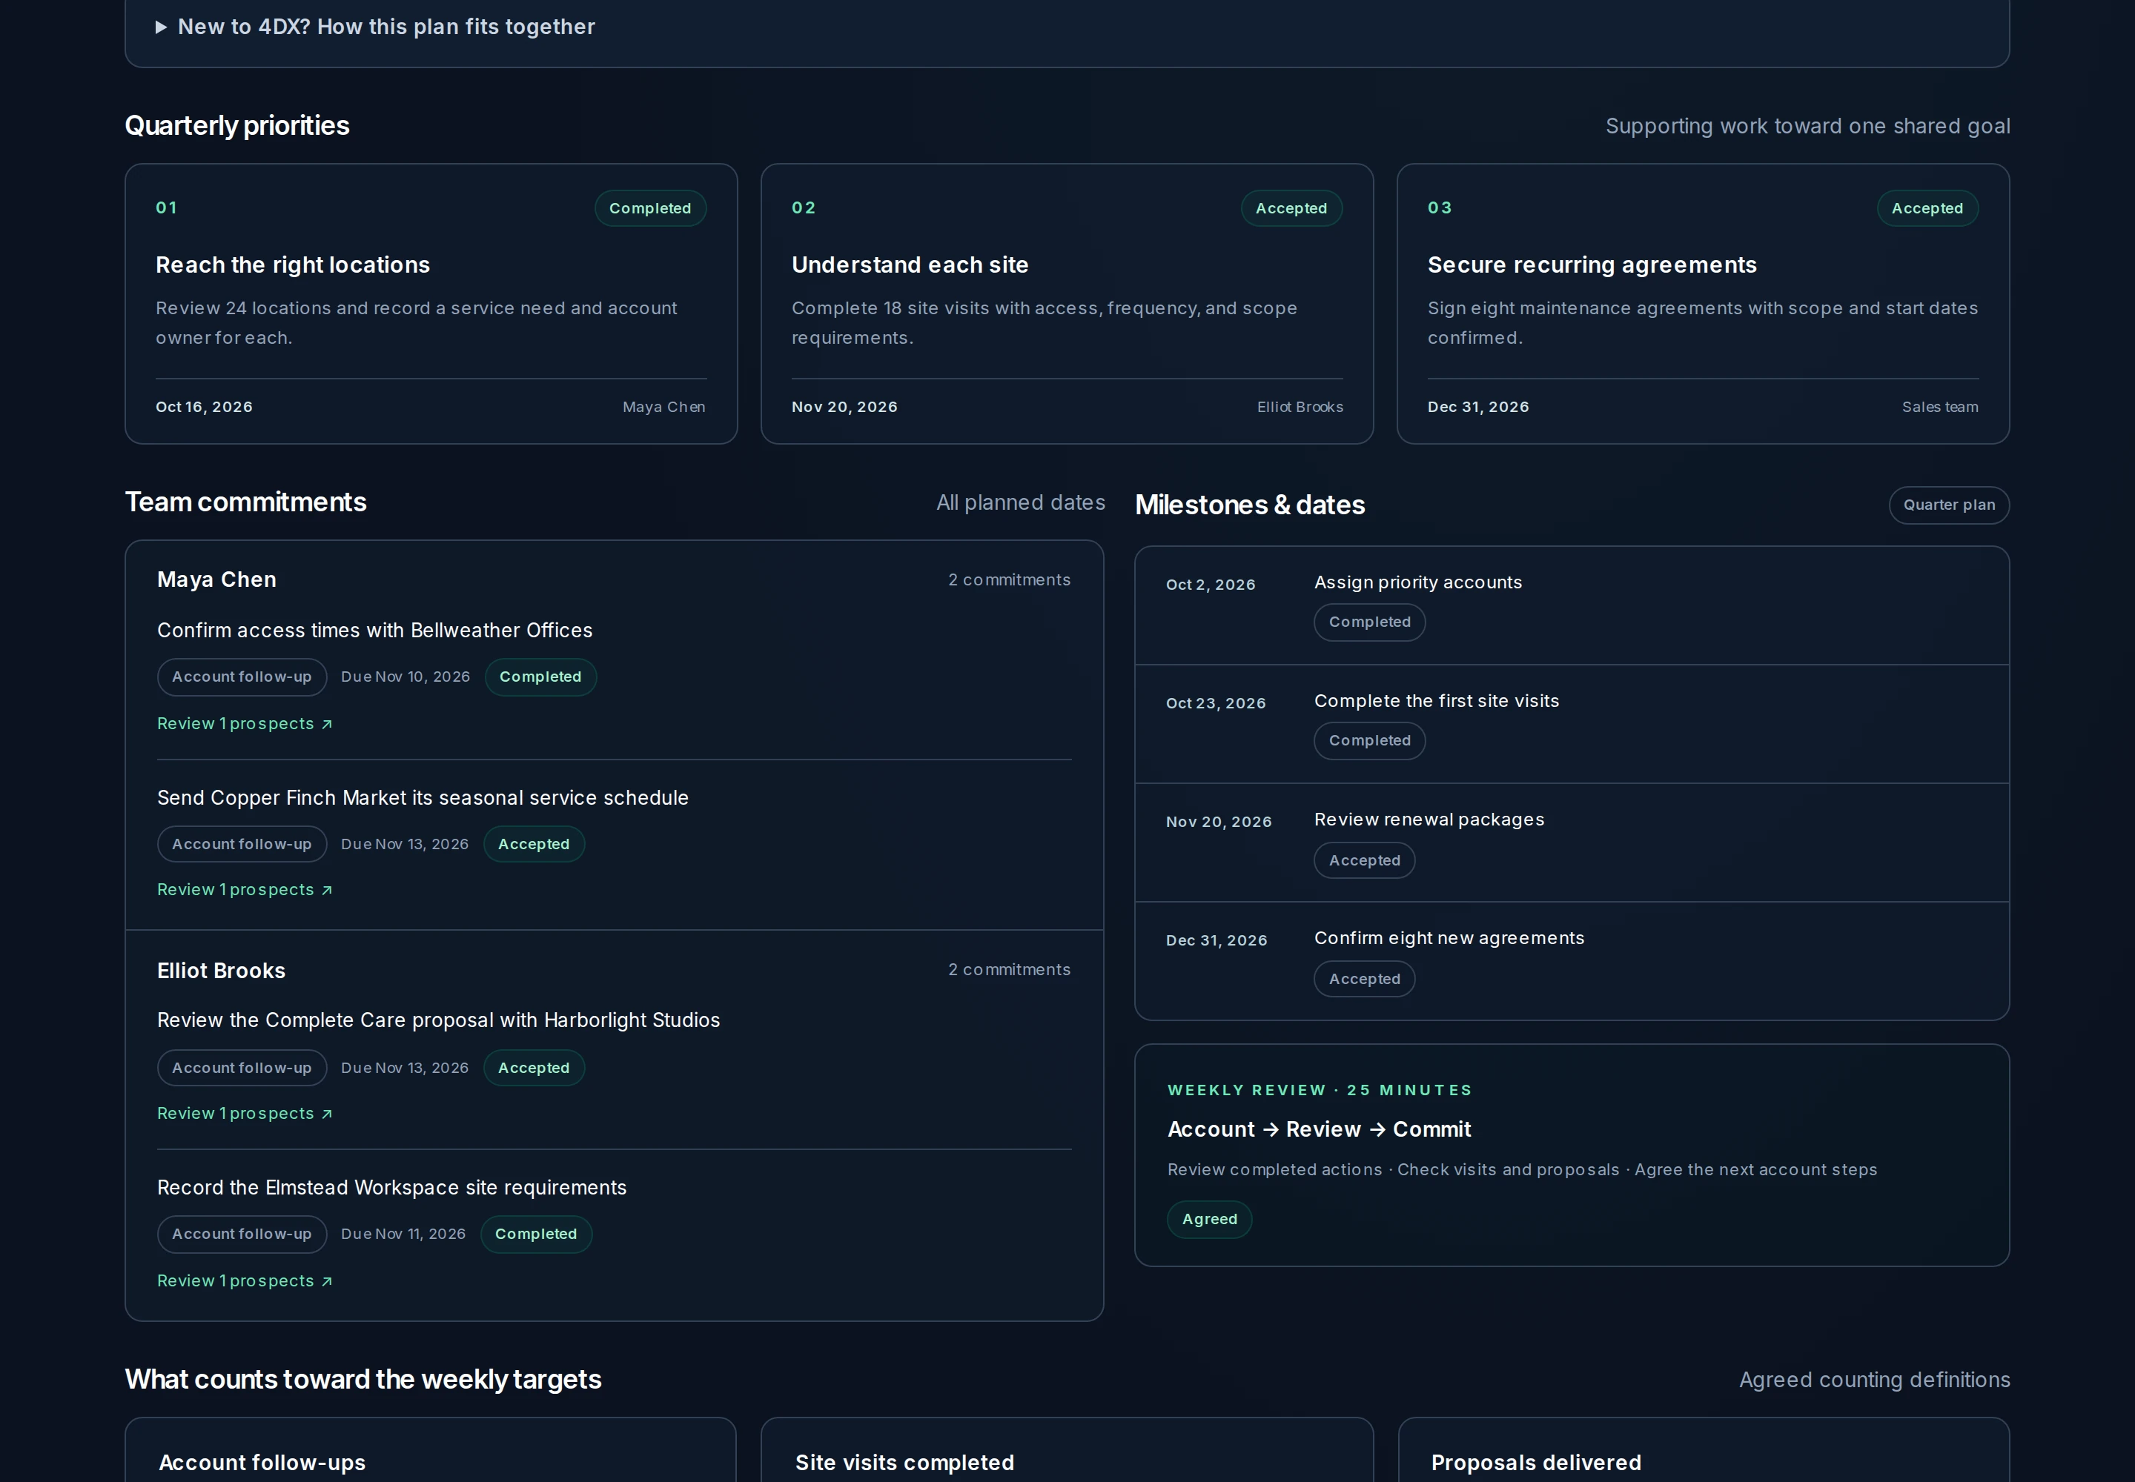
Task: Click the 'Agreed counting definitions' label
Action: point(1874,1380)
